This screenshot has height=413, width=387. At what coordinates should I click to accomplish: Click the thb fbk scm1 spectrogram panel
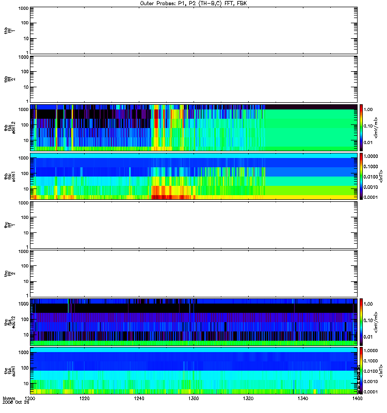point(193,176)
